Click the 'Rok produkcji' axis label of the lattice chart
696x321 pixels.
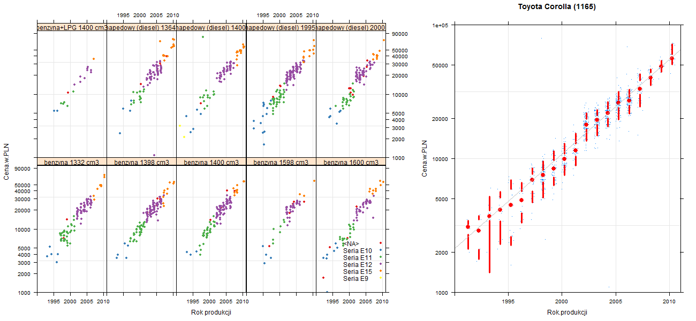(211, 312)
